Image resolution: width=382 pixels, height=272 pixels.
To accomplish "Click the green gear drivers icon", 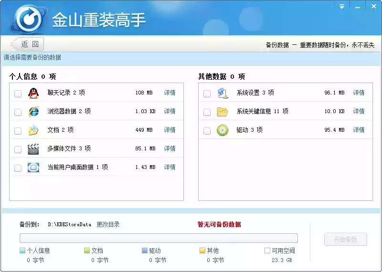I will pos(223,130).
